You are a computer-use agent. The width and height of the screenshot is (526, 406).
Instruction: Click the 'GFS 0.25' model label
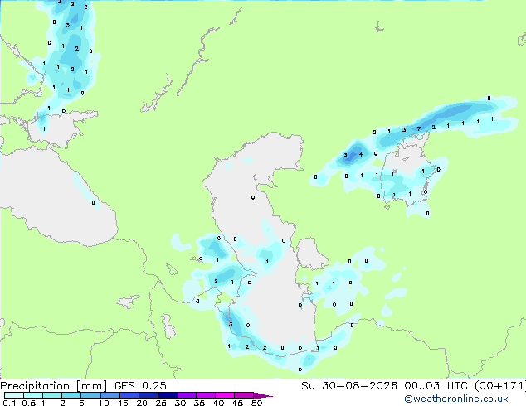(140, 386)
